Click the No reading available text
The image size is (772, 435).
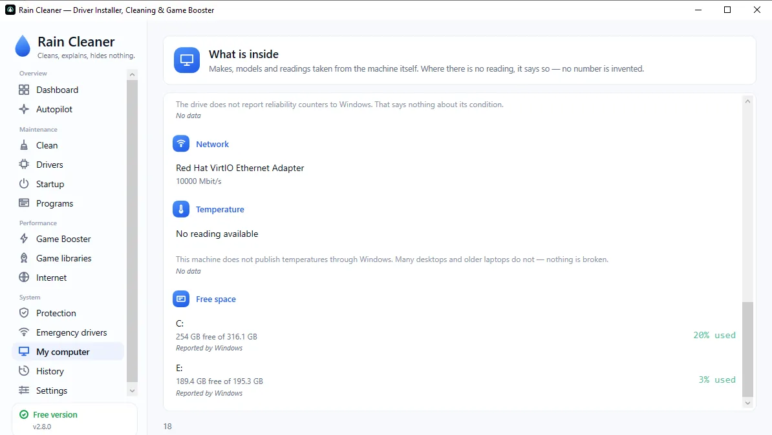point(217,234)
